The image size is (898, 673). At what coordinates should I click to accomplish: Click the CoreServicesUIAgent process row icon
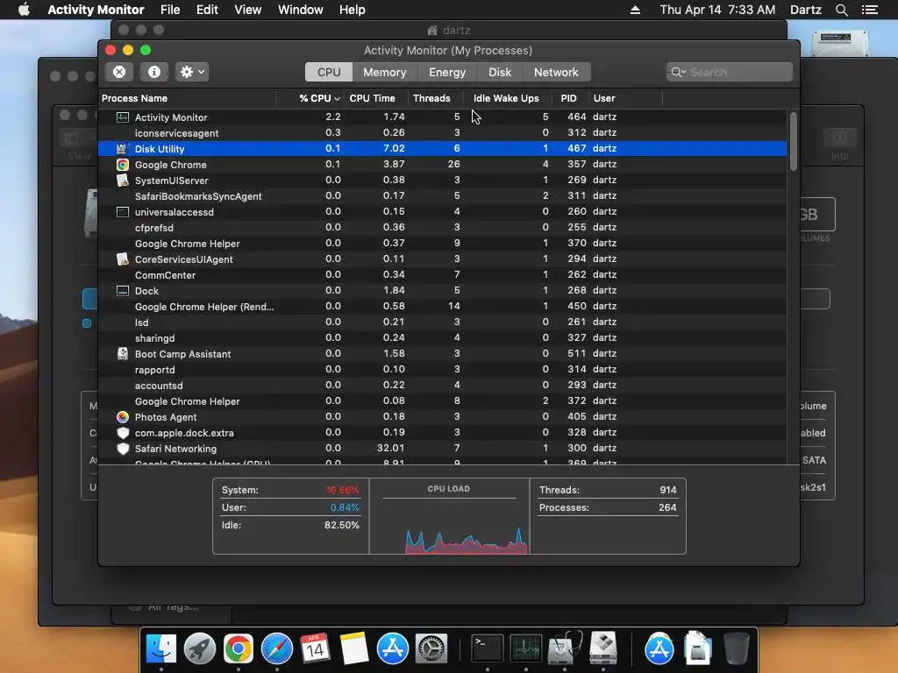[123, 259]
